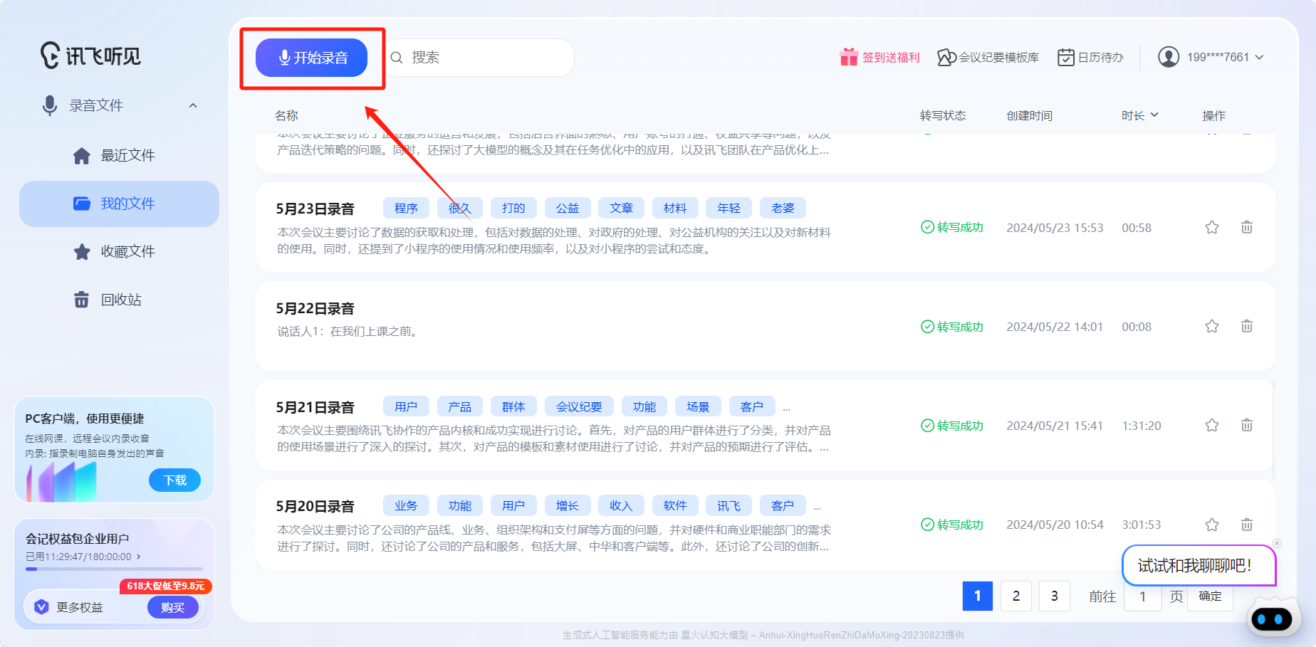
Task: Expand used time 已用11:29:47 details arrow
Action: pos(138,557)
